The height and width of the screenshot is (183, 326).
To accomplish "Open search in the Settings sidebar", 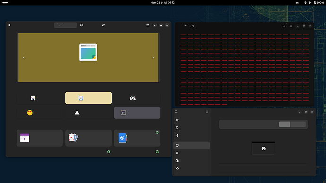I will pos(176,112).
